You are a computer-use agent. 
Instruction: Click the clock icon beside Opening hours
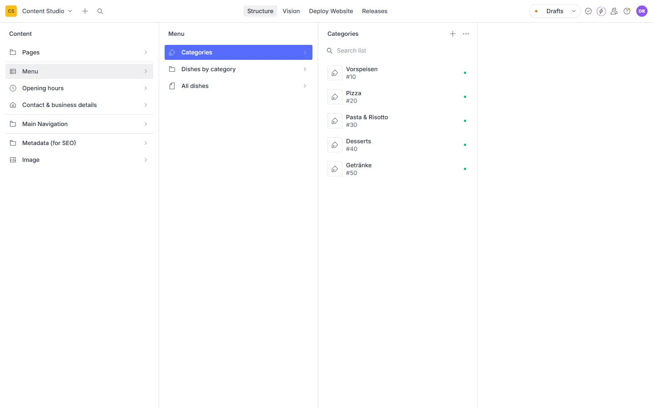click(x=13, y=88)
